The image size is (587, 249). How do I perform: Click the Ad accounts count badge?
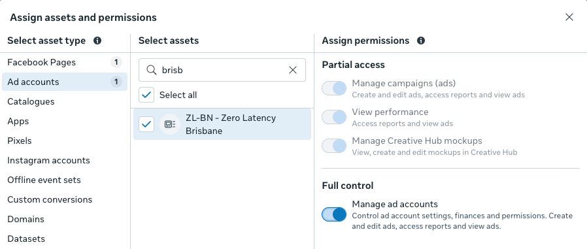click(x=116, y=82)
